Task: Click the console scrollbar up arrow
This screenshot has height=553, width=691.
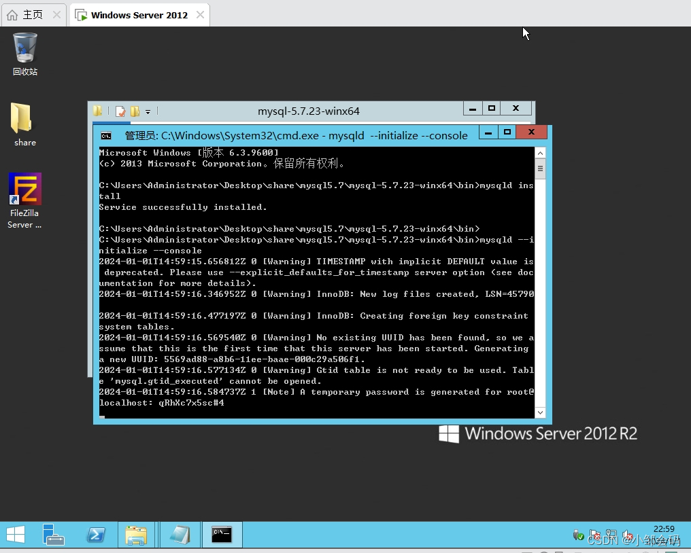Action: coord(540,154)
